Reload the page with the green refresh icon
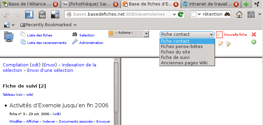The image size is (263, 125). (181, 14)
